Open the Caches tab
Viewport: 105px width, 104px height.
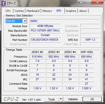19,11
